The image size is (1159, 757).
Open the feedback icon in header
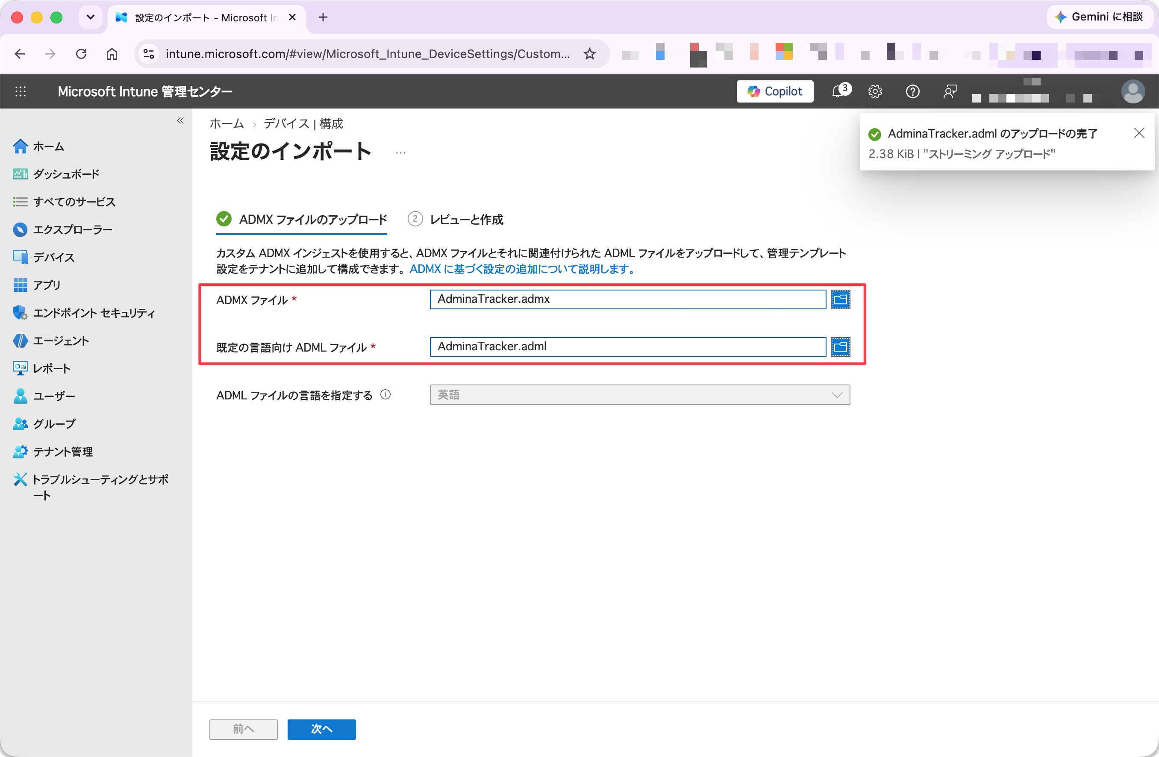(950, 91)
